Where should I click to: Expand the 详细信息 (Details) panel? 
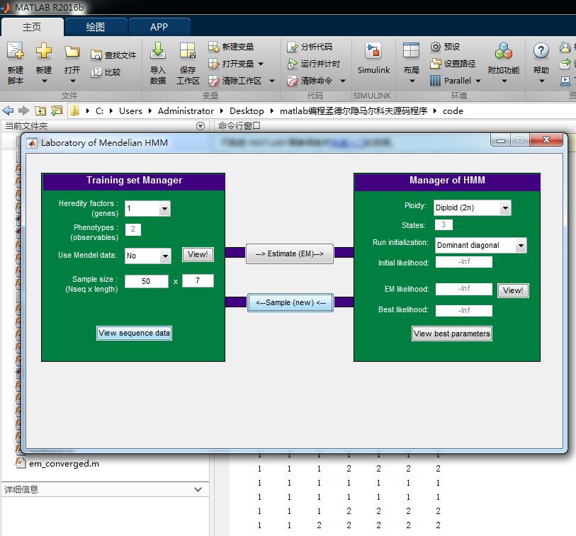pos(198,489)
